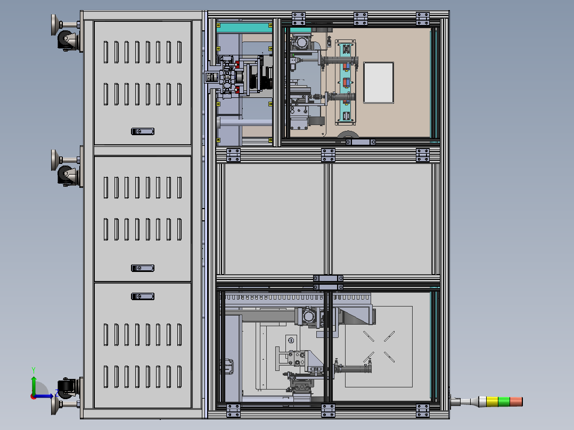Viewport: 574px width, 430px height.
Task: Select the top-left caster wheel
Action: click(x=66, y=40)
